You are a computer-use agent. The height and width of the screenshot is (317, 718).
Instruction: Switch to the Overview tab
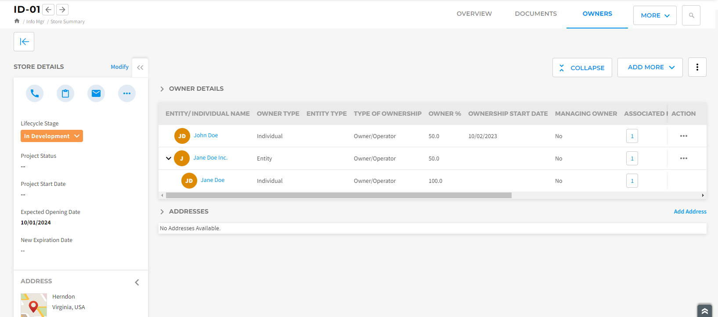474,14
